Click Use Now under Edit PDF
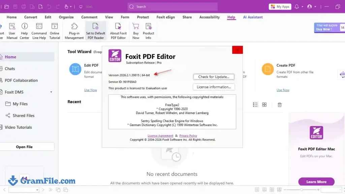This screenshot has width=345, height=194. click(90, 90)
